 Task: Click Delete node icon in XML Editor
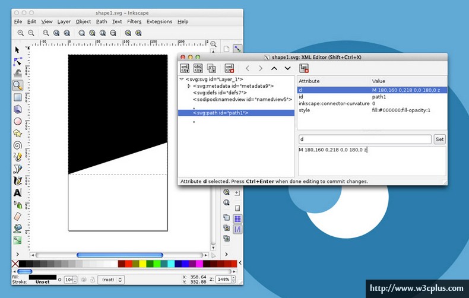229,68
